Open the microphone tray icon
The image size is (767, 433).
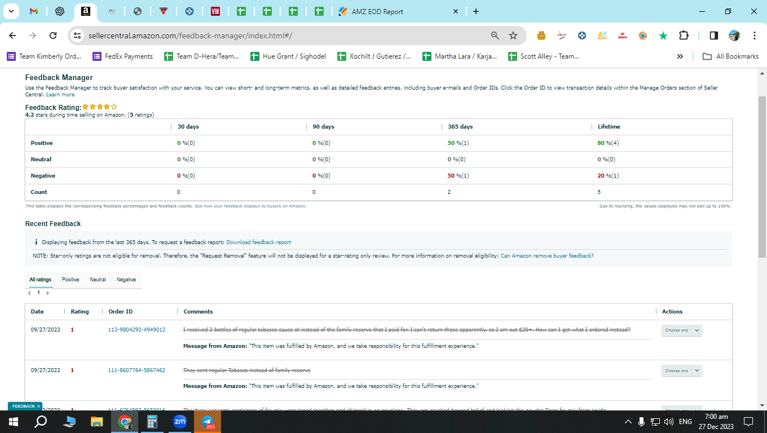pyautogui.click(x=642, y=422)
